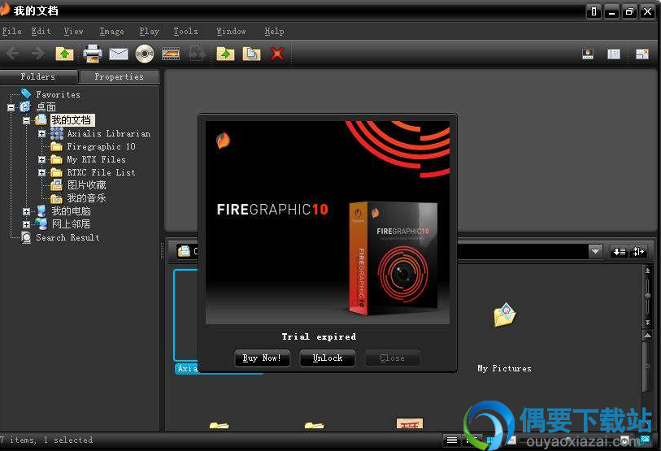Click the file list vertical scrollbar thumb
The height and width of the screenshot is (451, 661).
point(646,366)
